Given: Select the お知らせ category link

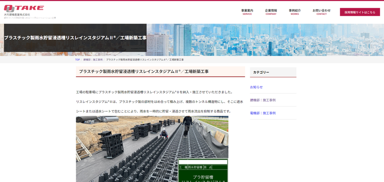Looking at the screenshot, I should (x=256, y=87).
